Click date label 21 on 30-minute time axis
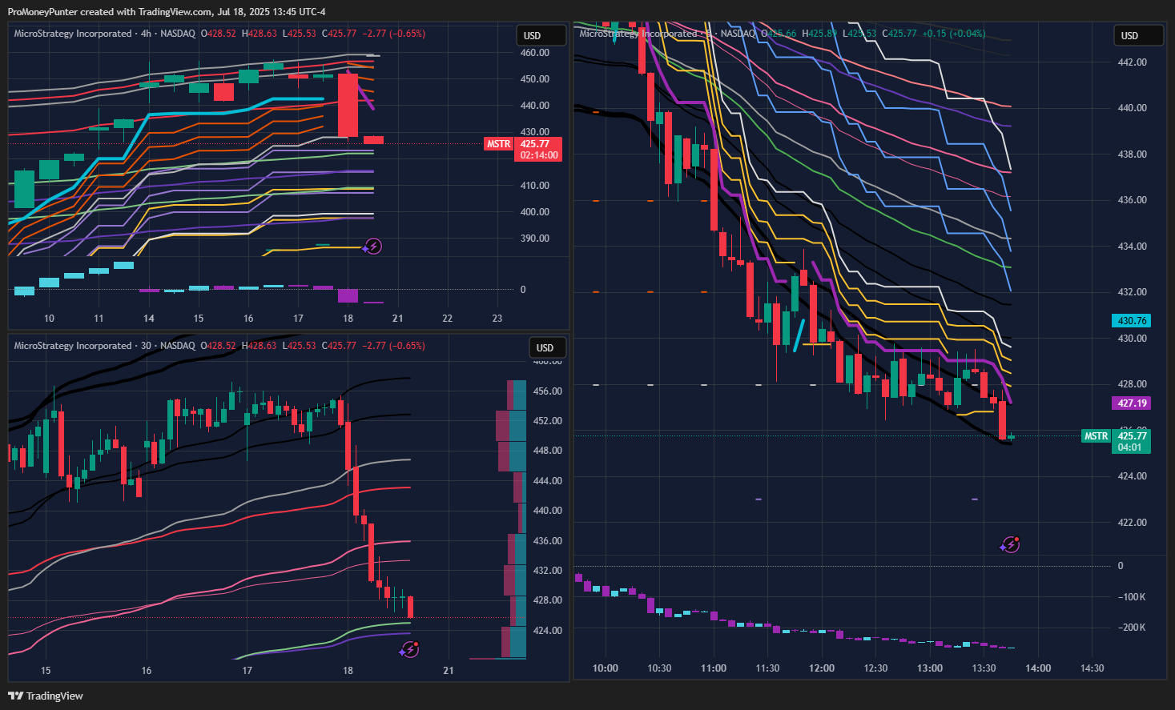The image size is (1175, 710). point(449,671)
